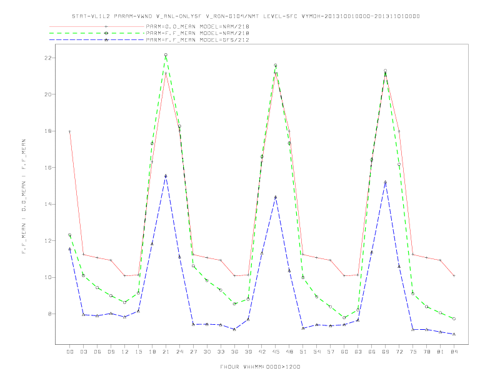Click x-axis tick label 78
The image size is (495, 383).
[x=427, y=352]
